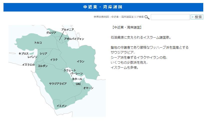Focus the area search text field

pos(170,17)
